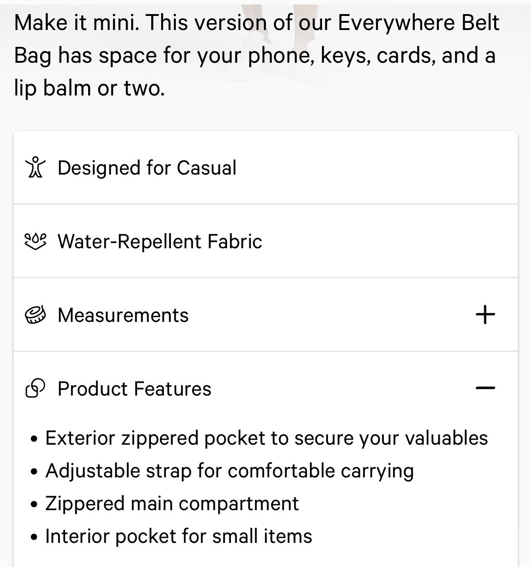Expand Measurements with the plus icon

tap(485, 315)
